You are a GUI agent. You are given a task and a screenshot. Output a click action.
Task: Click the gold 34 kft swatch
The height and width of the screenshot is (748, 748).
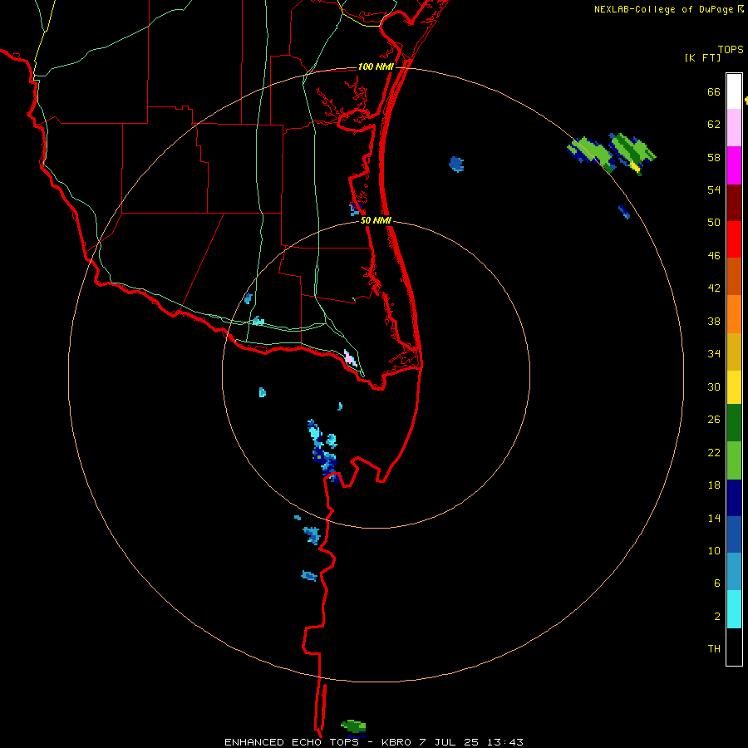click(x=734, y=352)
